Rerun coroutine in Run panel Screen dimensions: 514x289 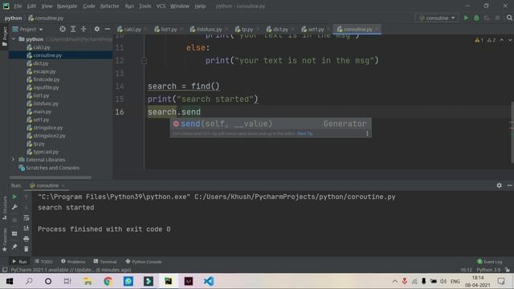14,197
